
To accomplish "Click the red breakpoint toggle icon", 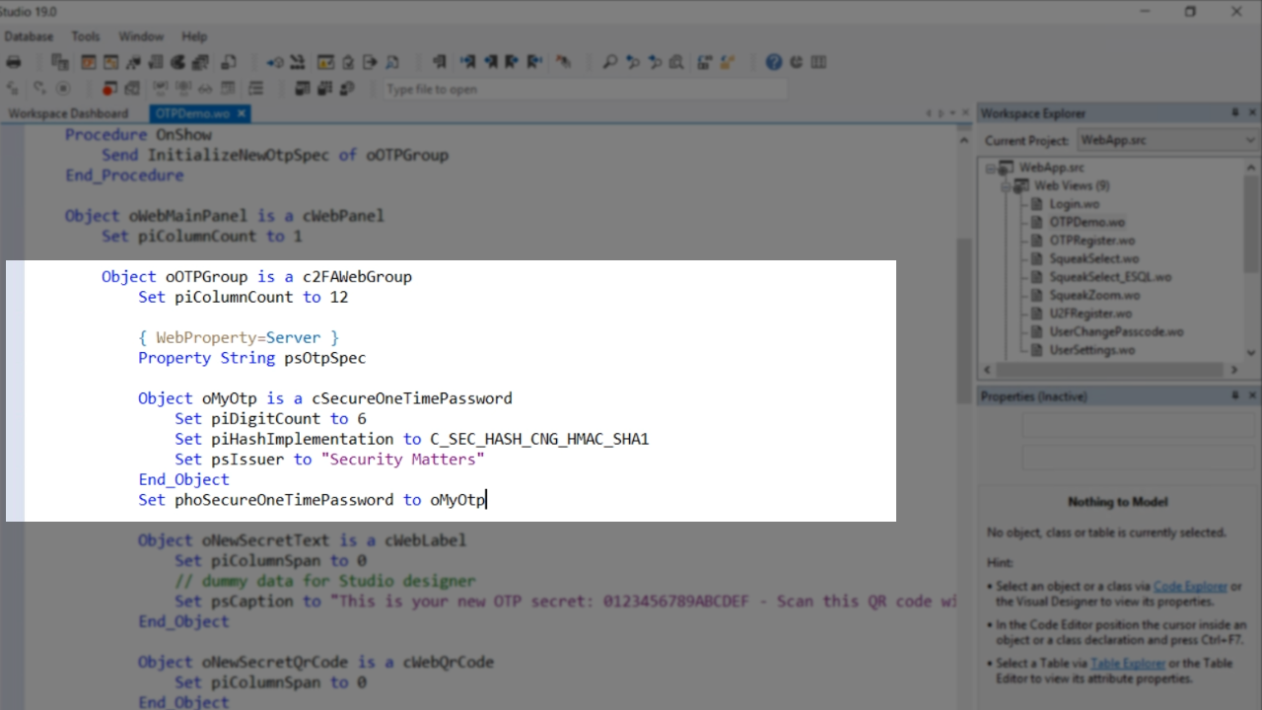I will click(108, 89).
